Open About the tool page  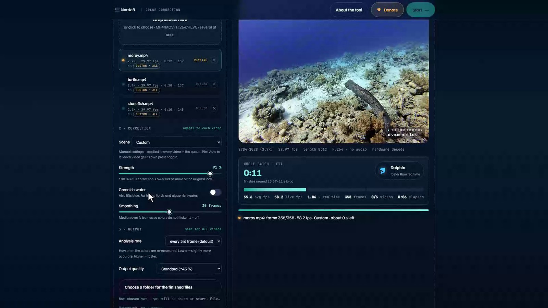(x=349, y=10)
